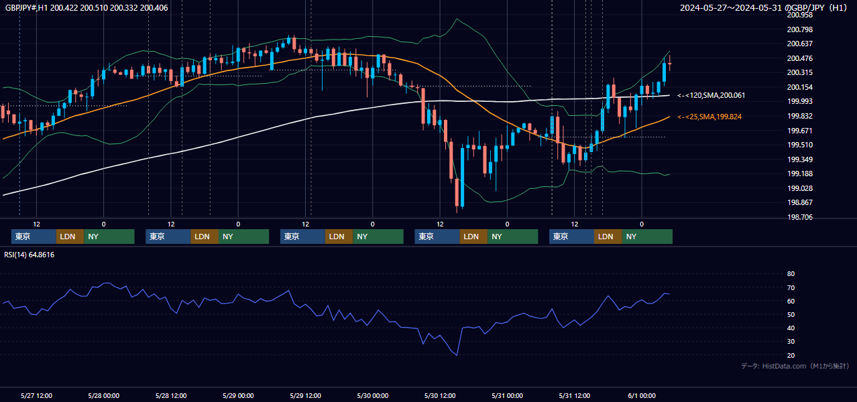Click RSI scale value 40
This screenshot has height=402, width=857.
791,328
